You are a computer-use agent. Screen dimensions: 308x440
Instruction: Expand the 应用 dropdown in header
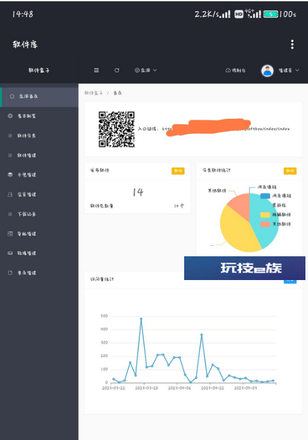[x=146, y=70]
